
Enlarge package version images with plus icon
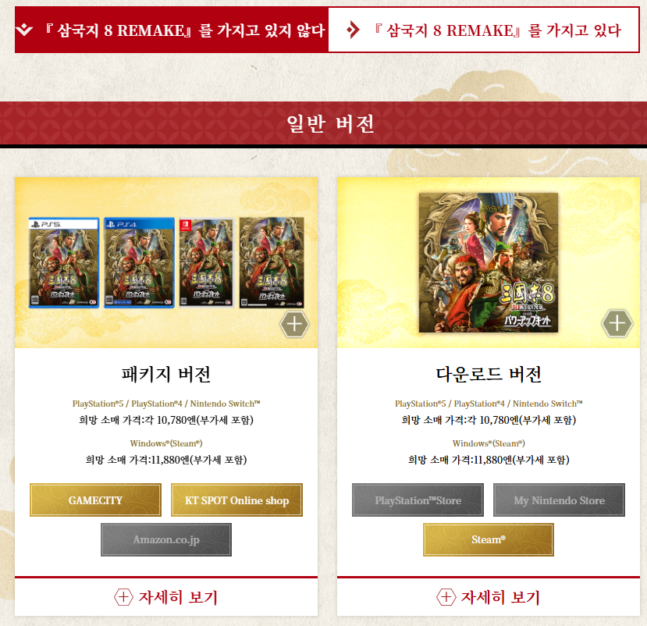point(294,325)
